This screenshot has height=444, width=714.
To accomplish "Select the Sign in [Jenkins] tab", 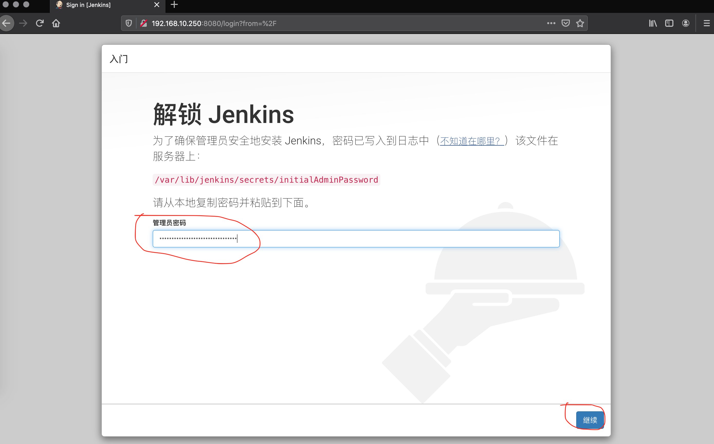I will point(108,5).
